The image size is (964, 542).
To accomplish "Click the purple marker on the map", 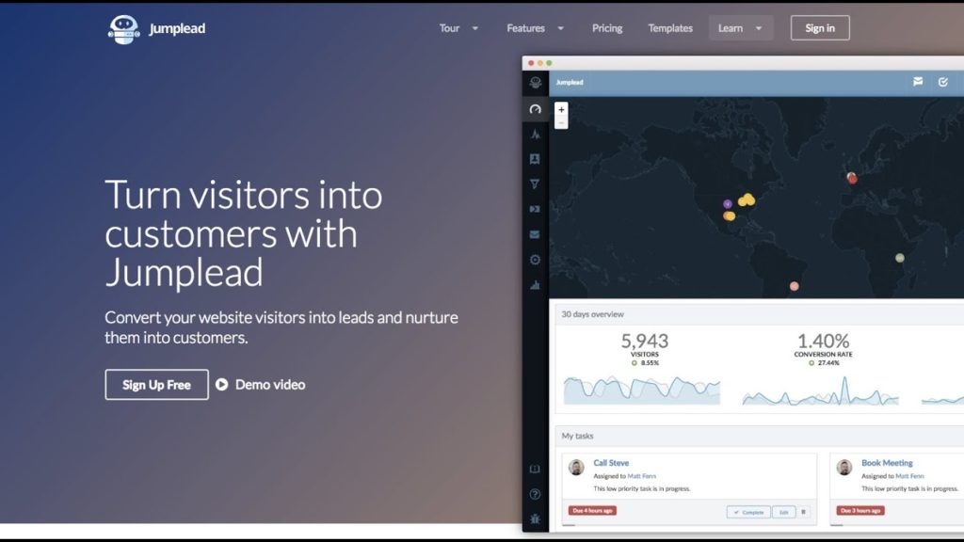I will click(x=728, y=203).
